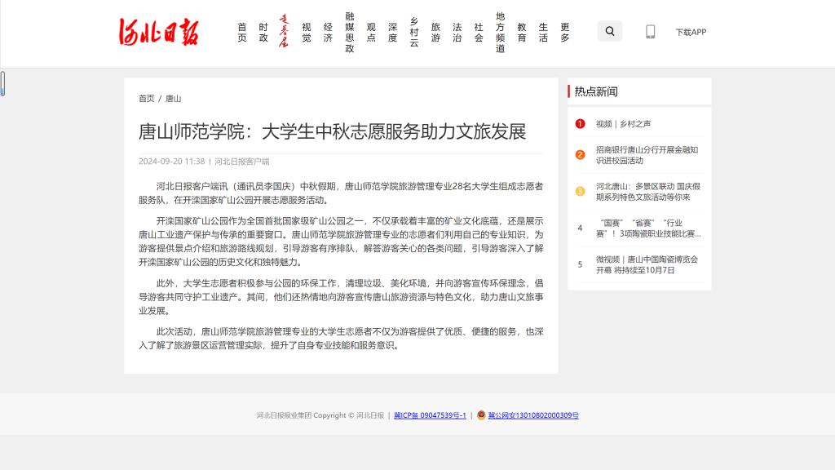Click the mobile phone icon

coord(650,32)
